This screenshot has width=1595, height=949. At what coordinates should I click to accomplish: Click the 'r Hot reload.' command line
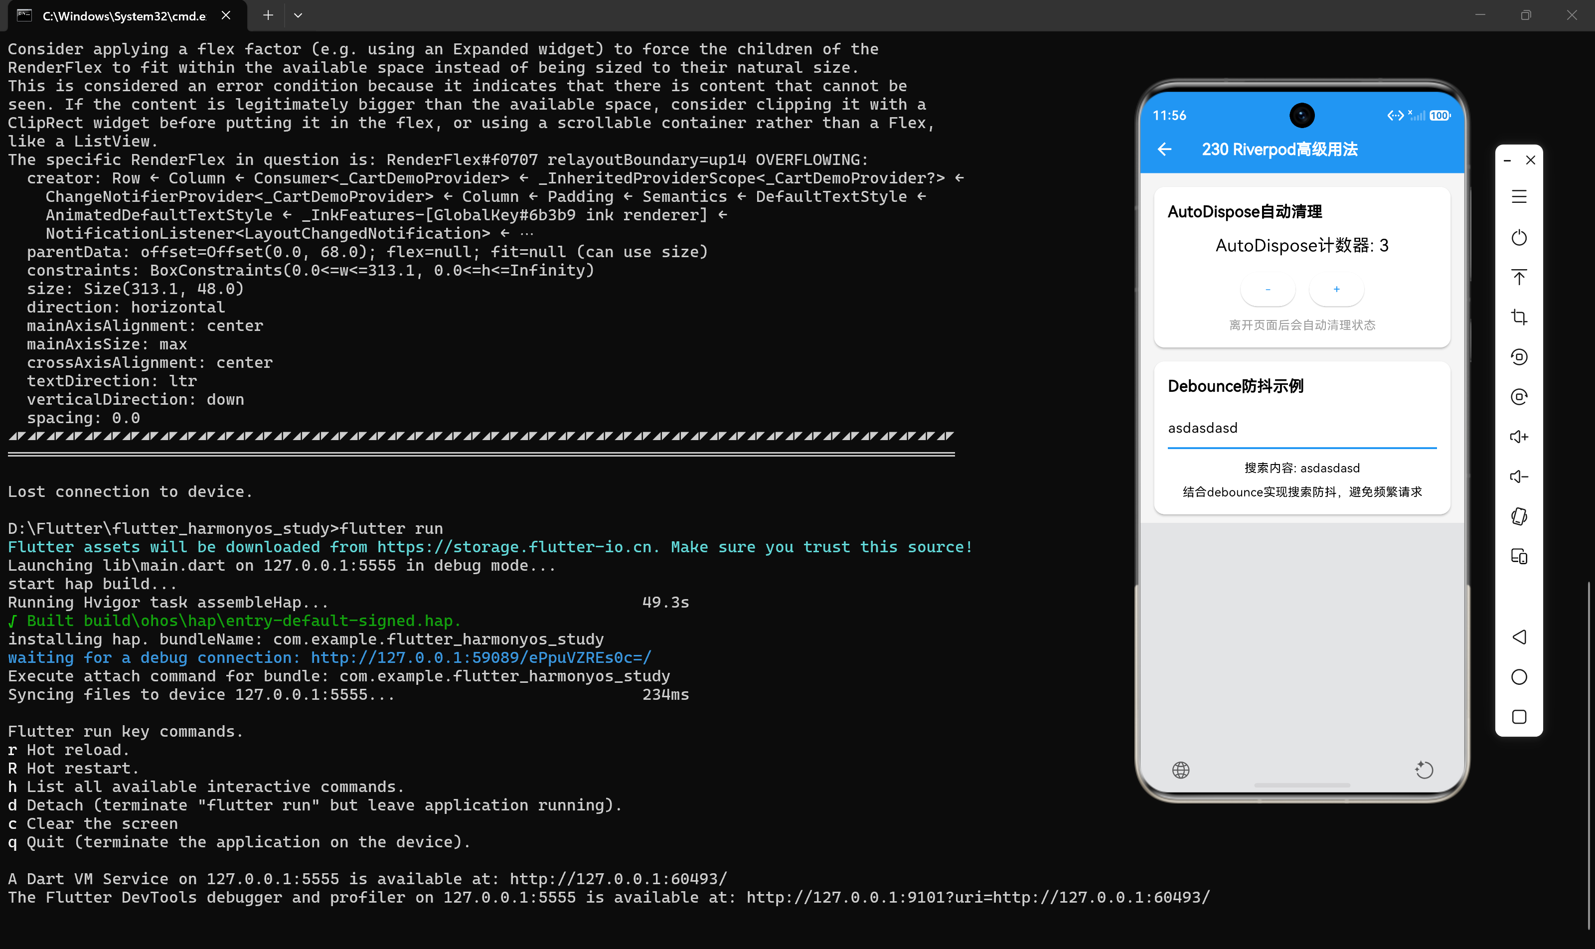[69, 750]
